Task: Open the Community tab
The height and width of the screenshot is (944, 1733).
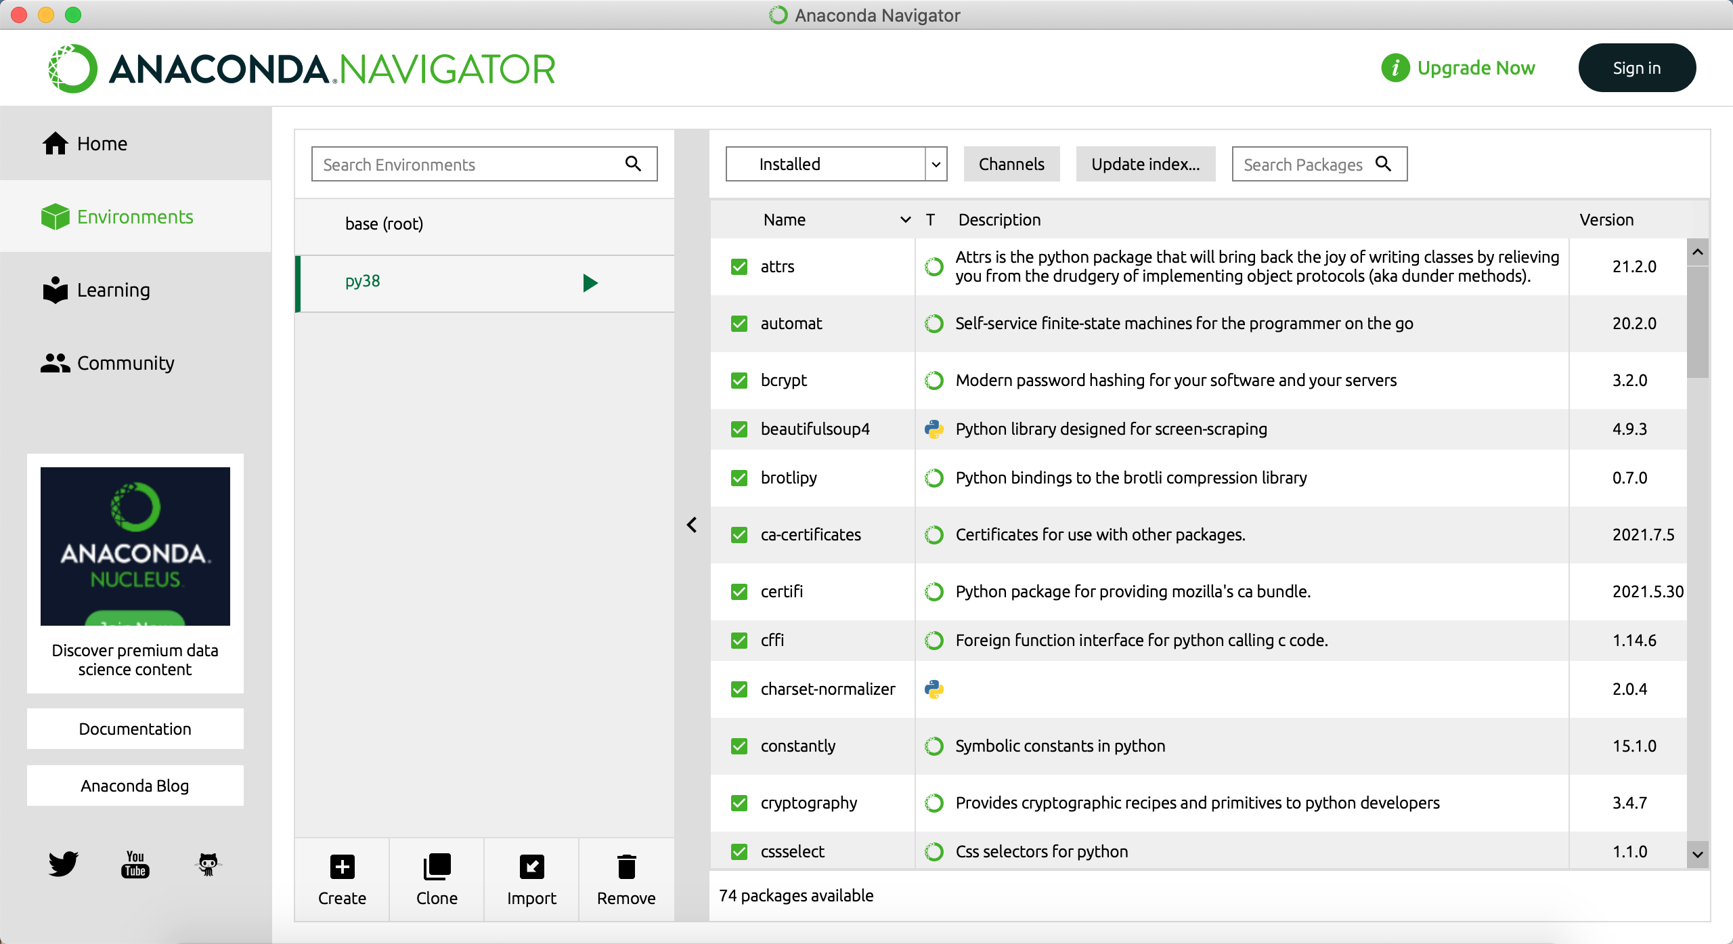Action: point(135,363)
